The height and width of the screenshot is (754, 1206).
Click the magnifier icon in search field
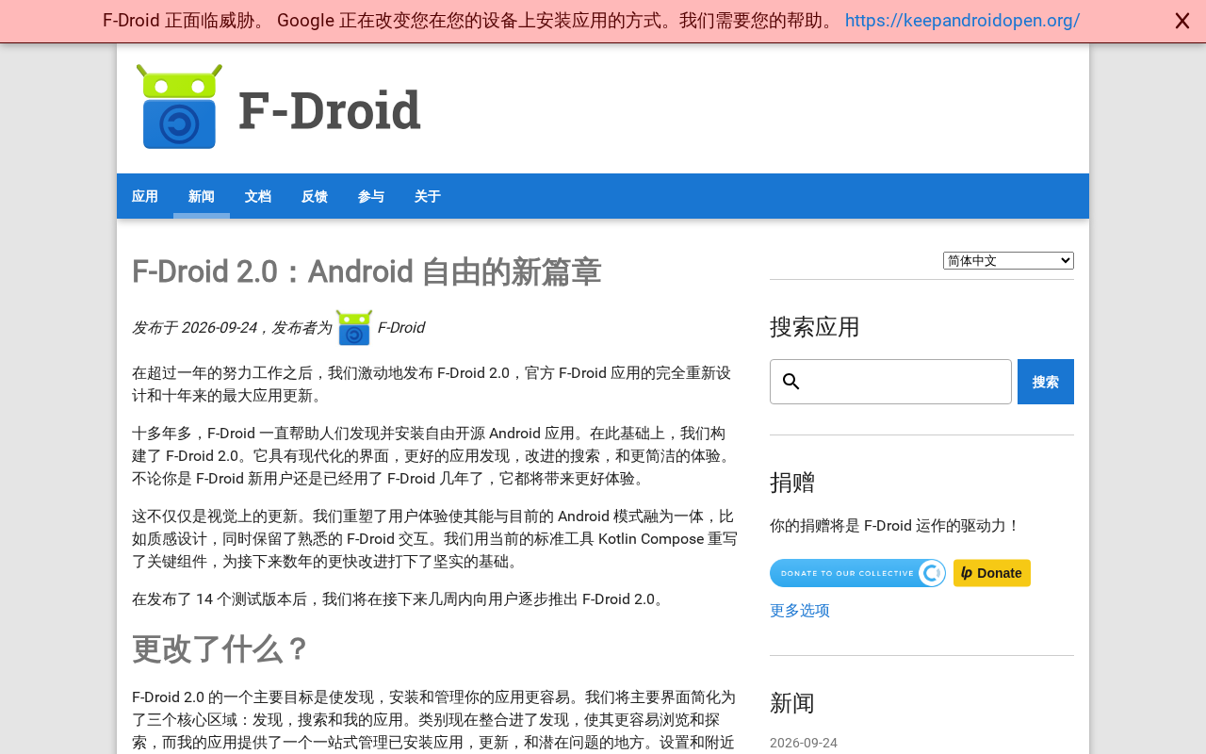tap(791, 382)
